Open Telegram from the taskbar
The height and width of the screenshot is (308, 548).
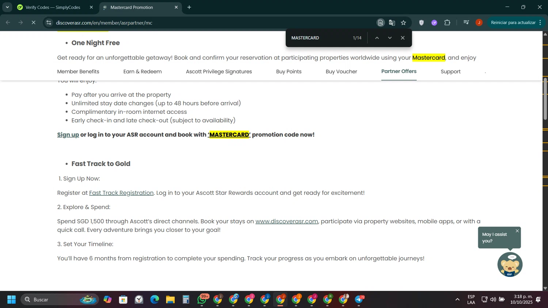359,300
